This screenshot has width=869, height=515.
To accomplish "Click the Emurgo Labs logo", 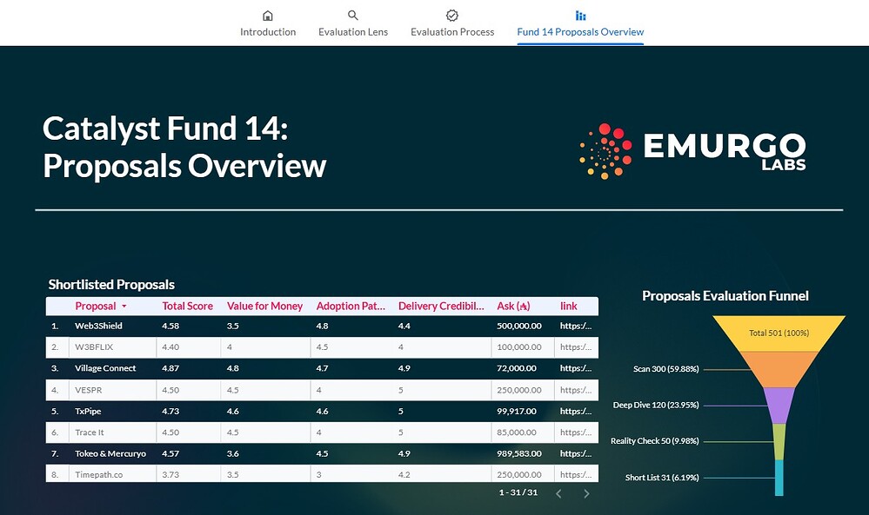I will [692, 151].
